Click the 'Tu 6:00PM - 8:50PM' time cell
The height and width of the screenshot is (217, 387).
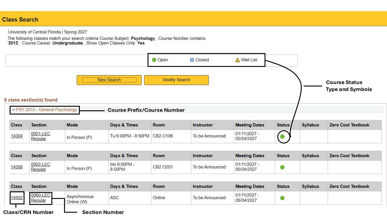pos(130,136)
